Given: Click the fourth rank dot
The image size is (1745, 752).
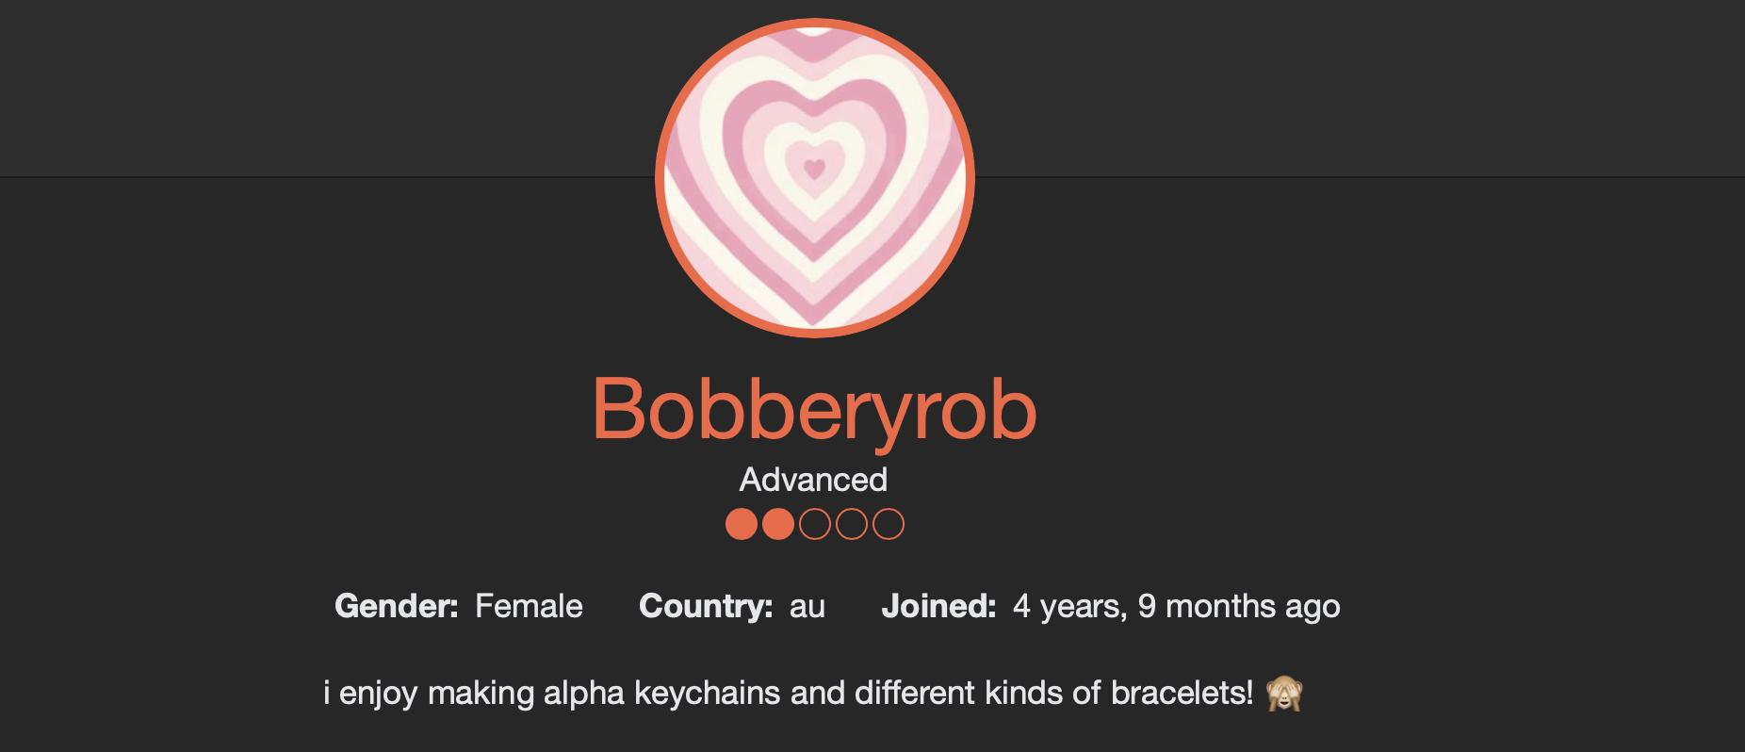Looking at the screenshot, I should pos(851,524).
